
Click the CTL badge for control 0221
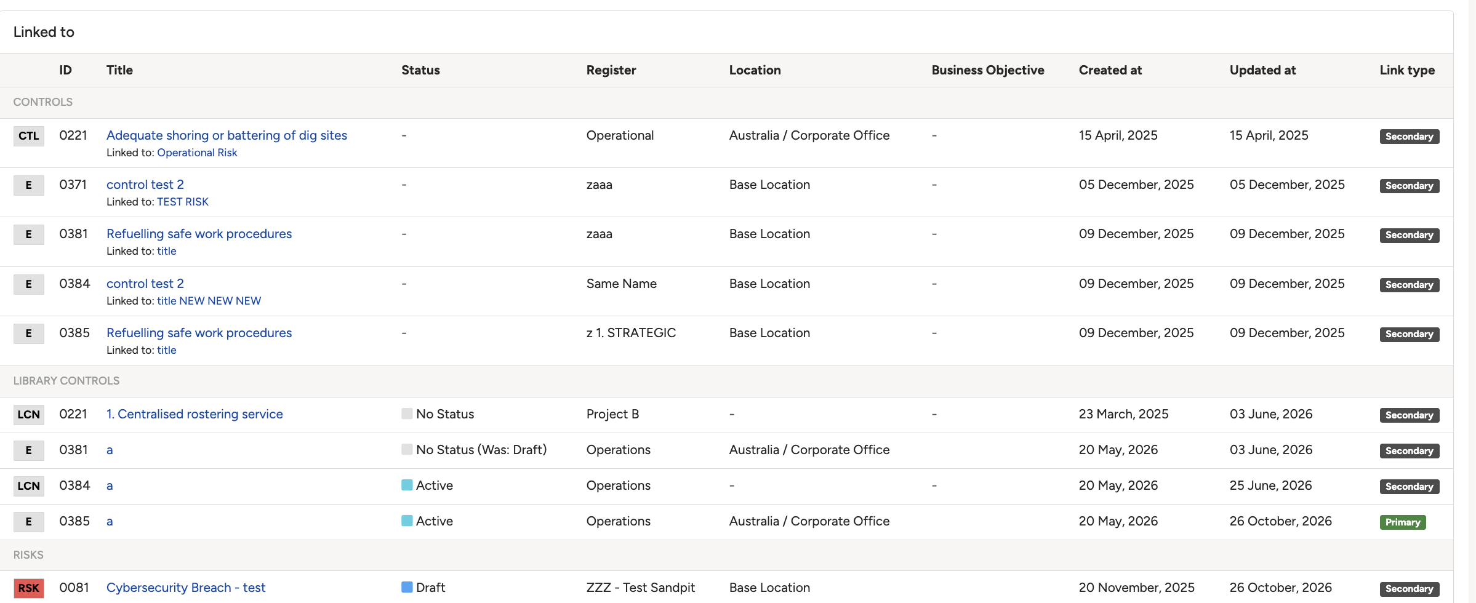point(29,136)
